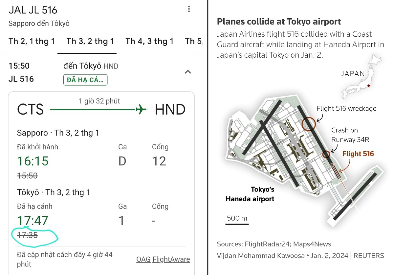
Task: Click the HND arrival airport code
Action: pos(170,109)
